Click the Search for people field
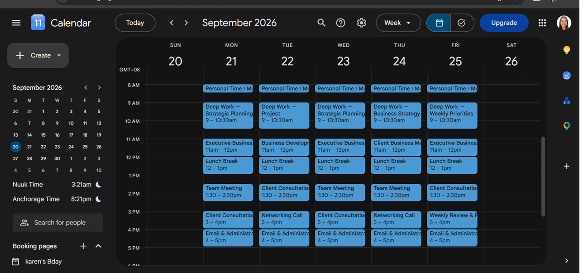Screen dimensions: 583x273 pos(58,223)
